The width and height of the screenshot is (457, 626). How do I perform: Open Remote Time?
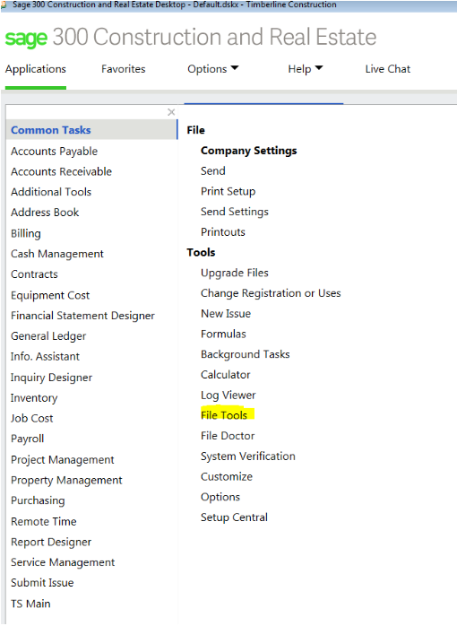click(44, 521)
